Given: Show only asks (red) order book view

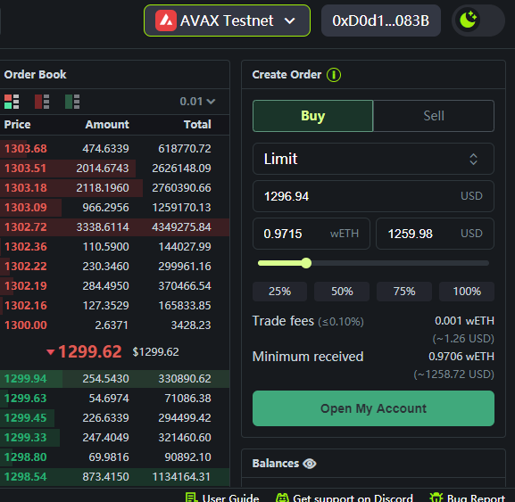Looking at the screenshot, I should (x=42, y=102).
